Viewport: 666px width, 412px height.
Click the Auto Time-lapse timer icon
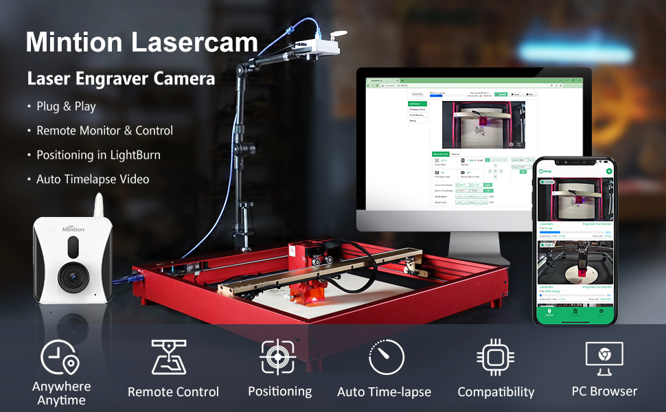(x=386, y=357)
